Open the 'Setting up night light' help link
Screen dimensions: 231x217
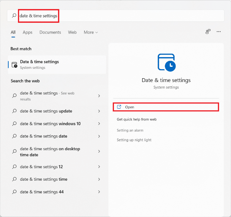click(134, 140)
